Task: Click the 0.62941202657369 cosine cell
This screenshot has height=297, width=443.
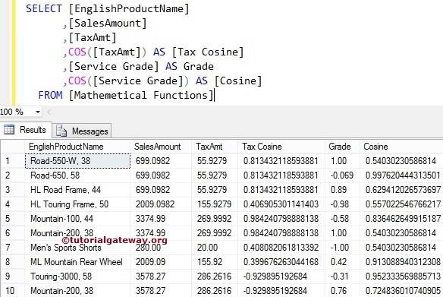Action: click(402, 190)
